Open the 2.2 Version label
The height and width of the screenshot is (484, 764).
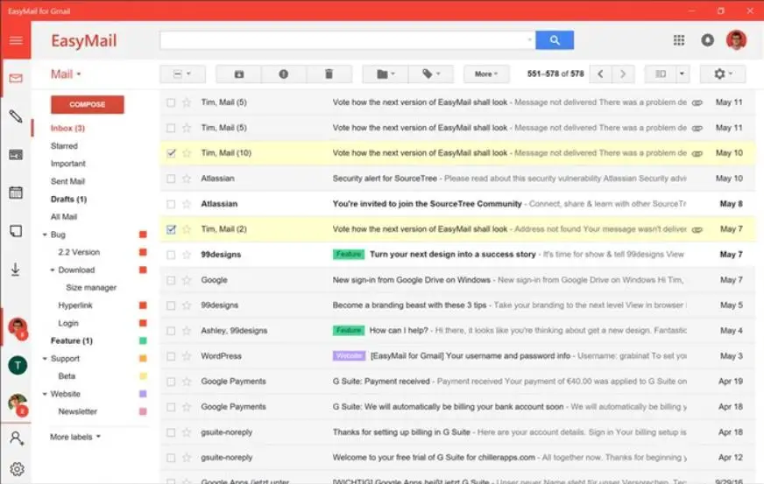click(x=79, y=252)
